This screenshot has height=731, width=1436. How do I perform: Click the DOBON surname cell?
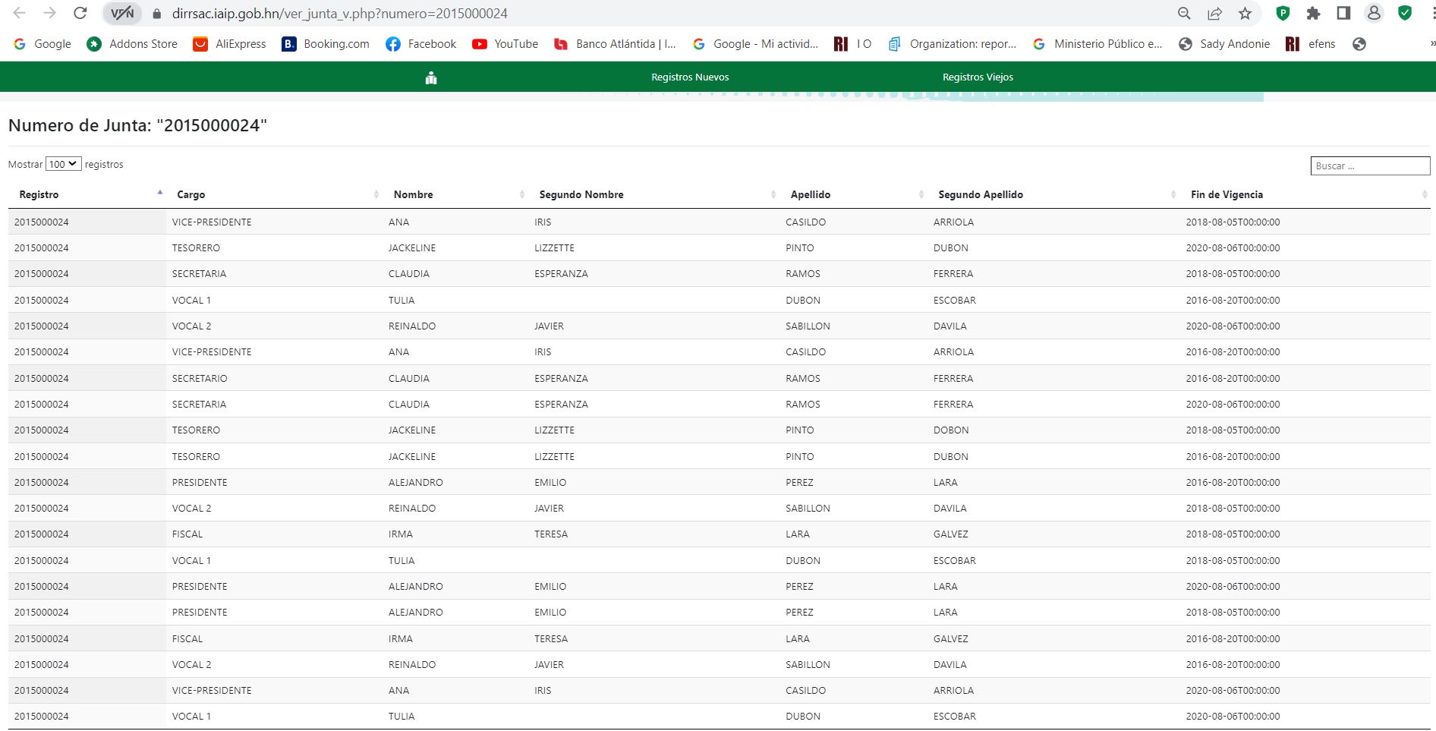tap(951, 430)
